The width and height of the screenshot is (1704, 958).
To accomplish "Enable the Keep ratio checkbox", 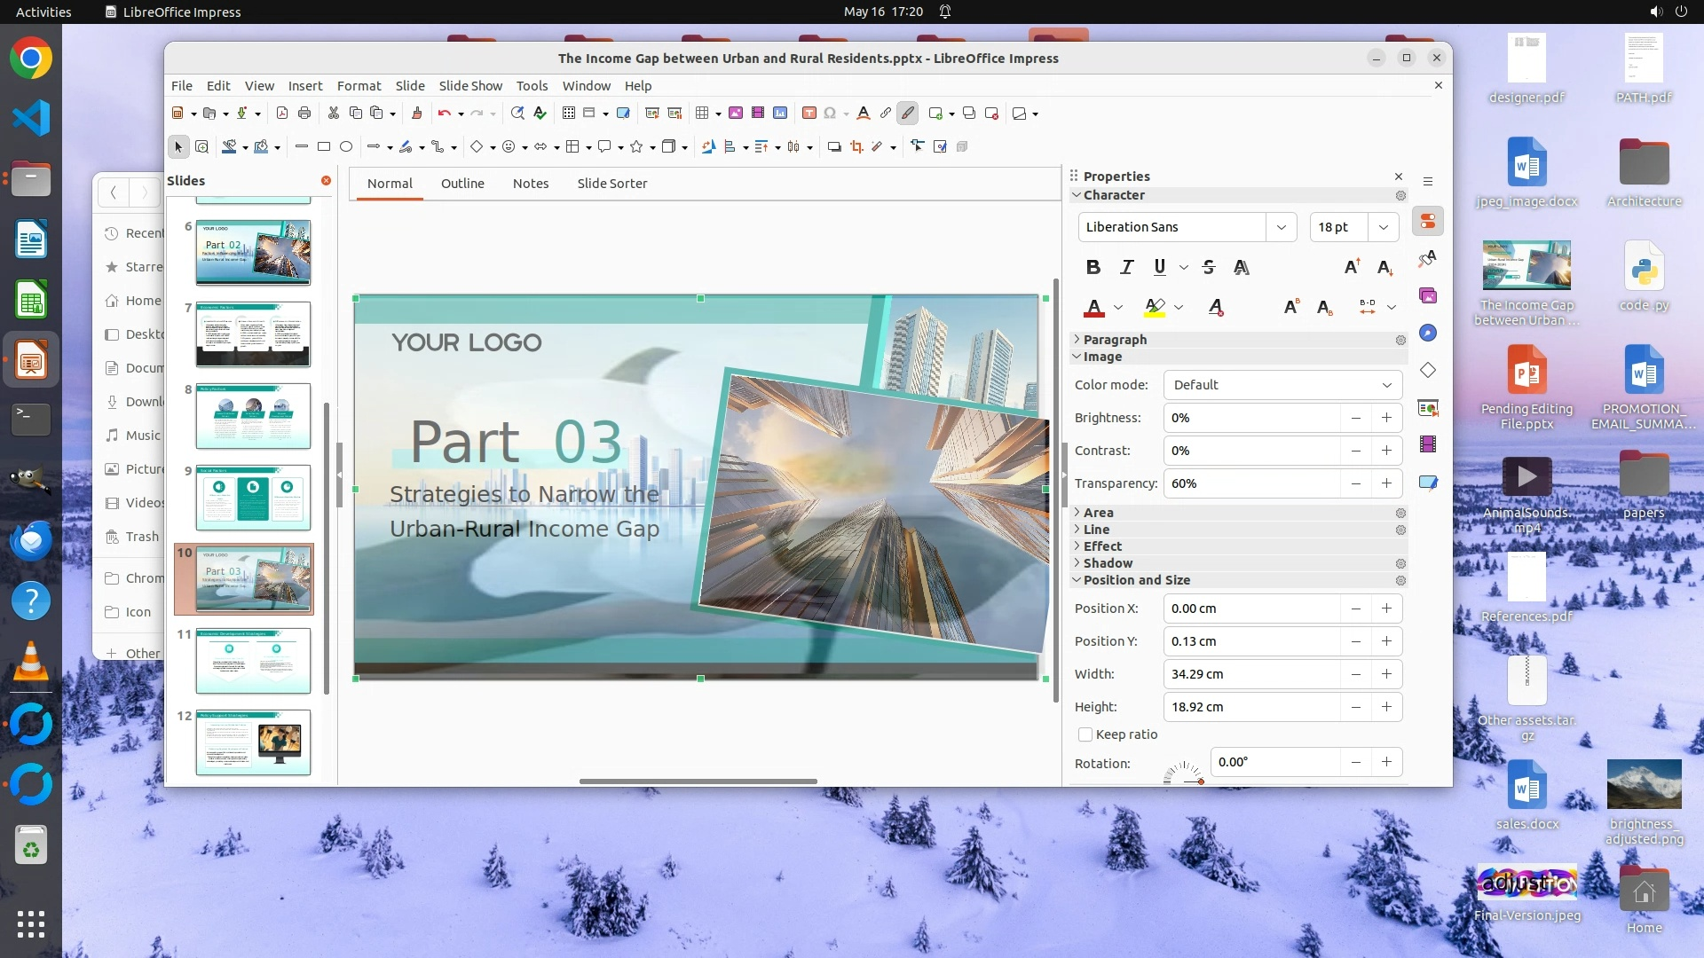I will [x=1085, y=734].
